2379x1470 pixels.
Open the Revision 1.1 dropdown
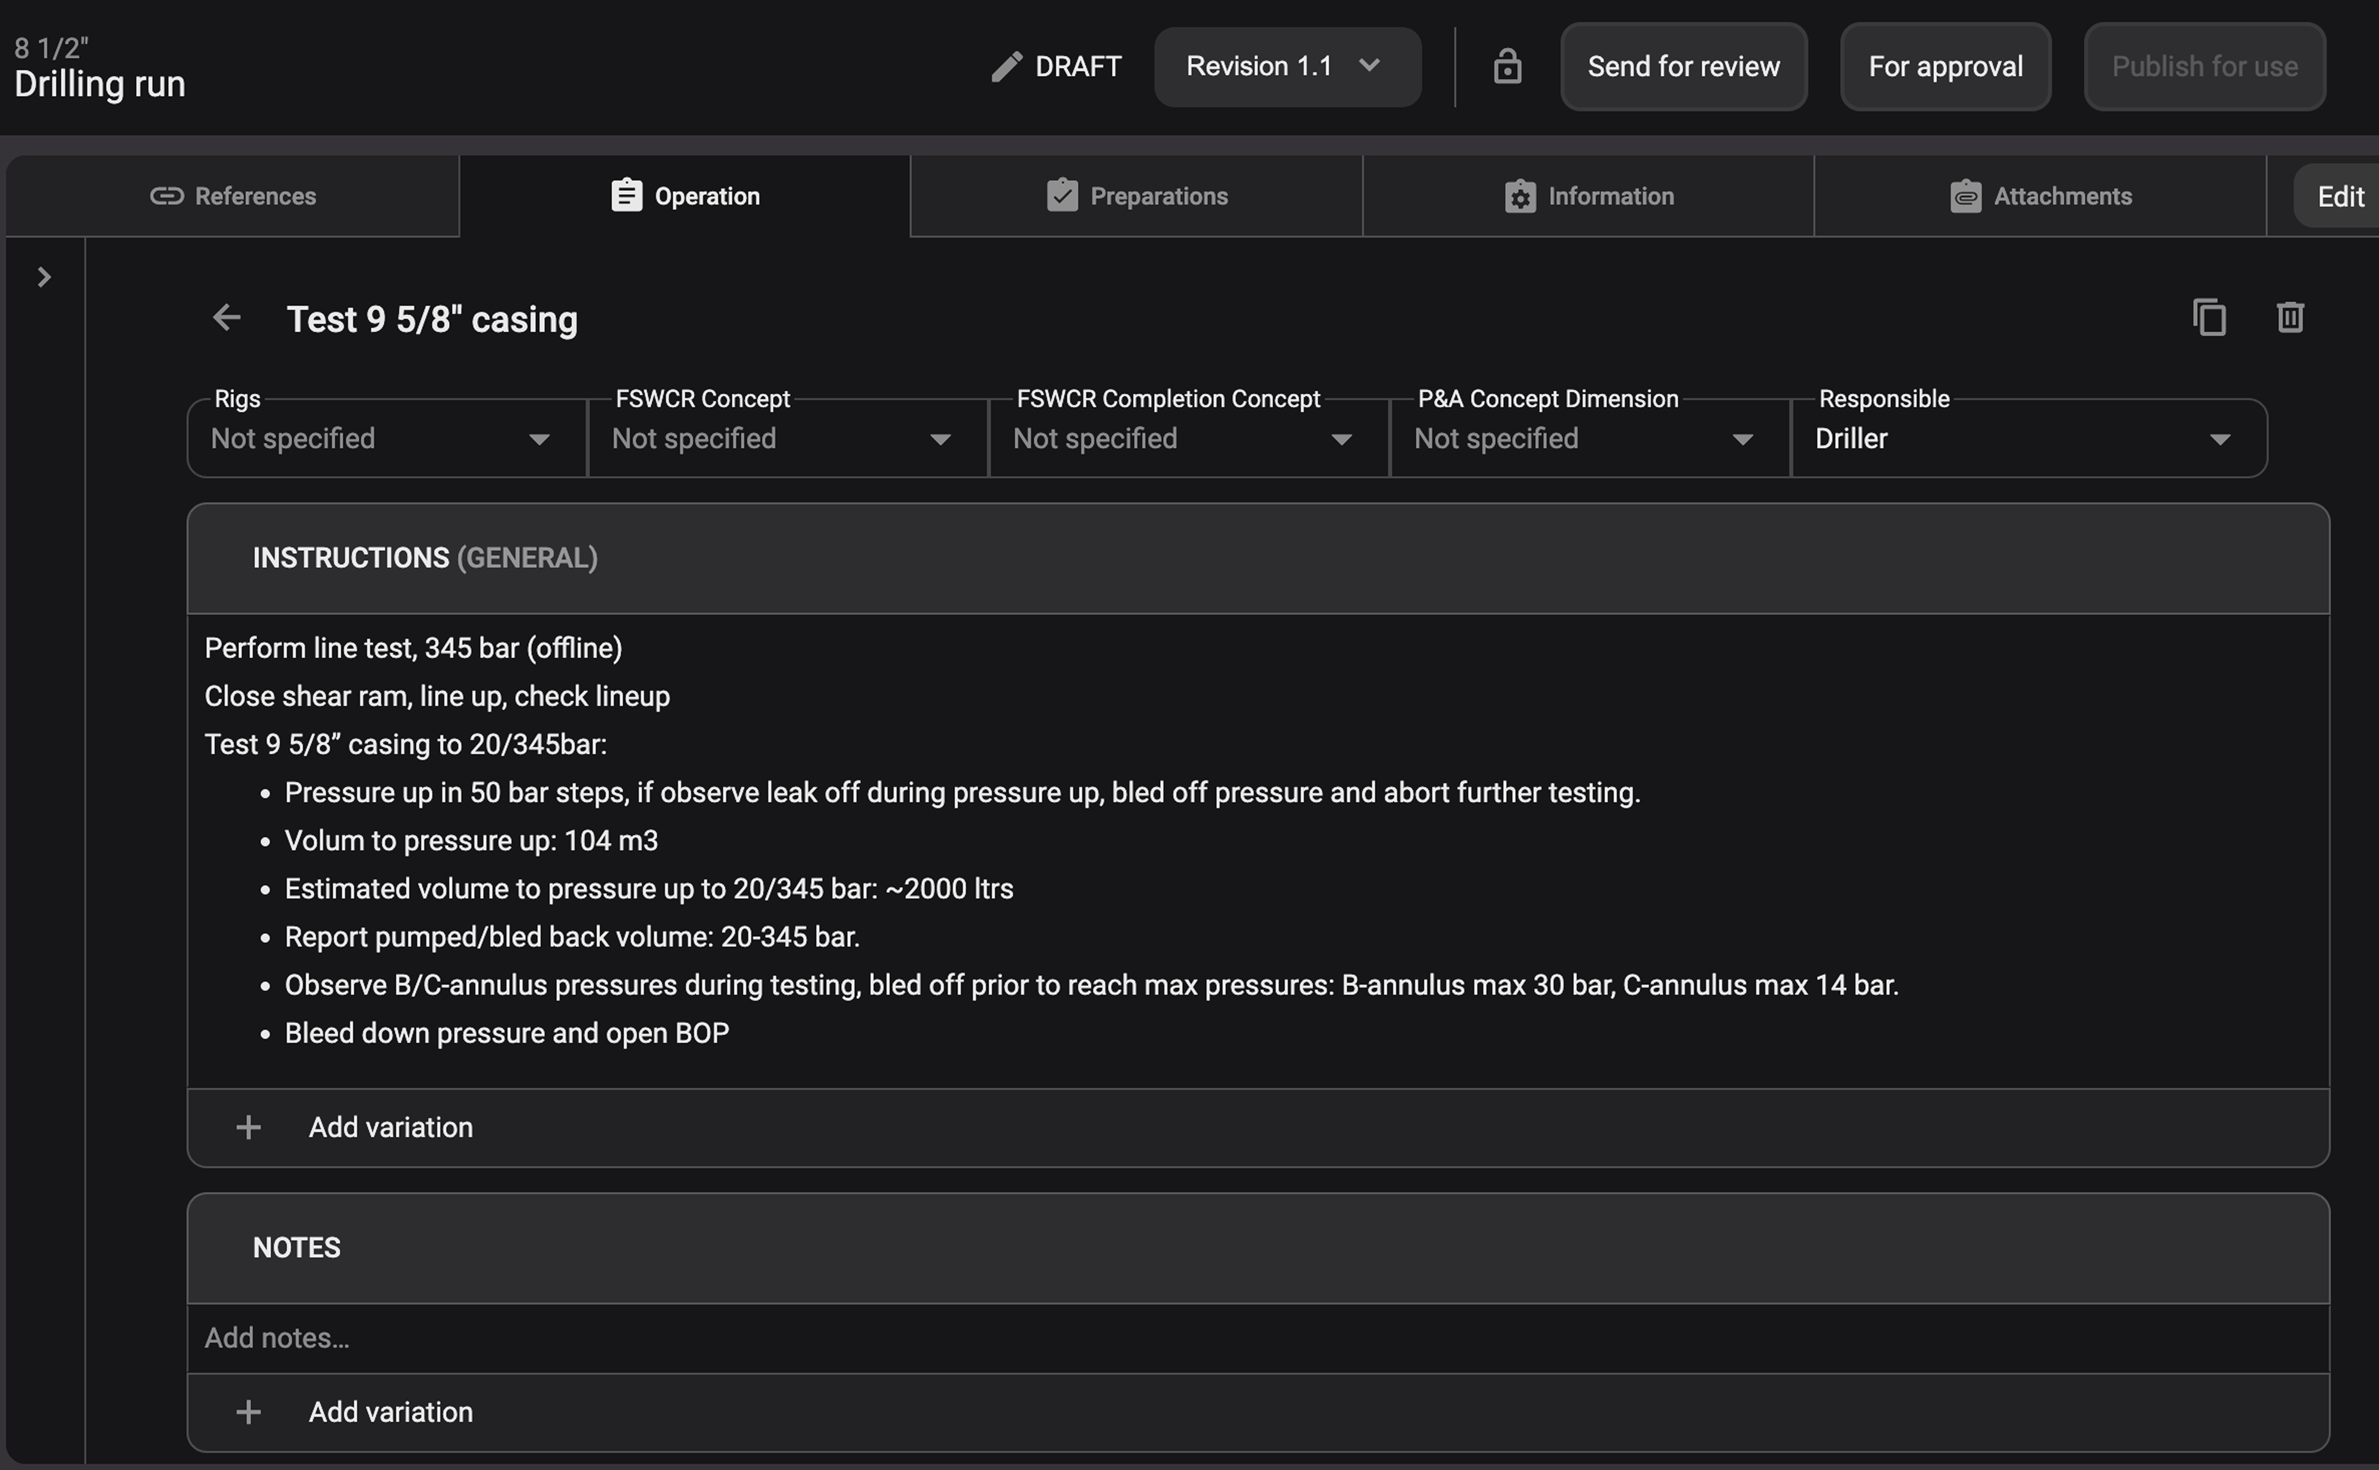(x=1286, y=66)
